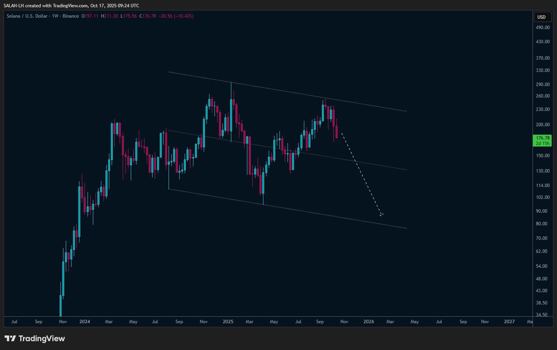Click the USD currency button

(542, 17)
